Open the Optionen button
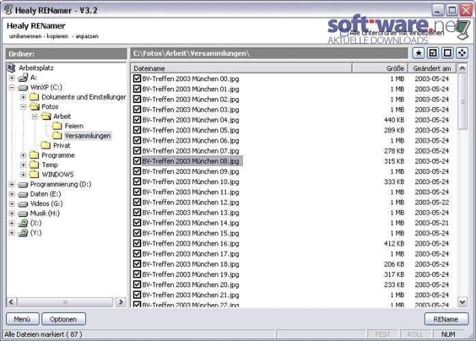Viewport: 476px width, 341px height. (x=63, y=319)
